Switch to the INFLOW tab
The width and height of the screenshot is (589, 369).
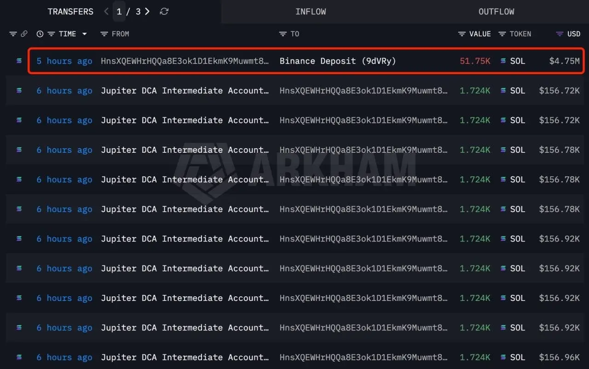click(x=311, y=12)
